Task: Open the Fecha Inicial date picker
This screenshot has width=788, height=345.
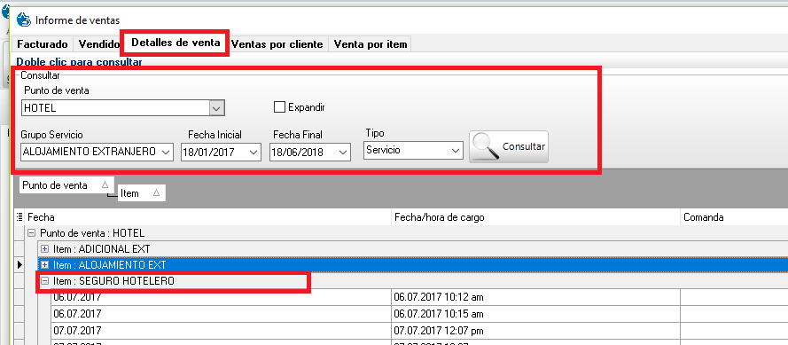Action: coord(254,152)
